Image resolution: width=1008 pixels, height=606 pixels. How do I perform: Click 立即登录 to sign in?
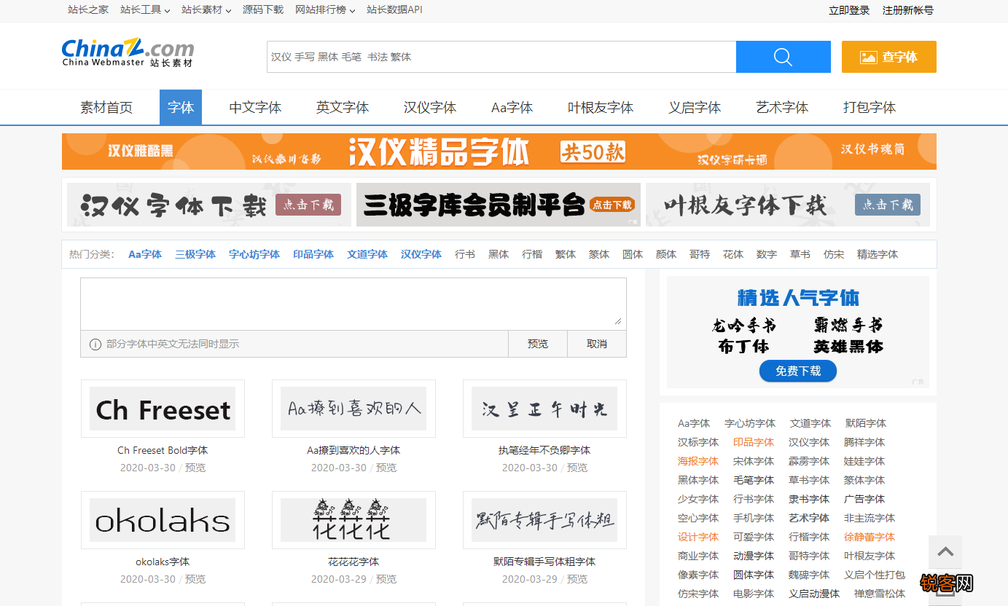coord(849,10)
